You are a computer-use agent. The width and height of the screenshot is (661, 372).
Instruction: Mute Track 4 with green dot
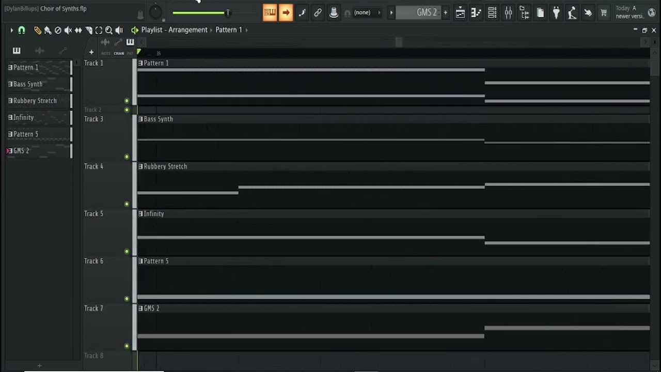(x=127, y=204)
